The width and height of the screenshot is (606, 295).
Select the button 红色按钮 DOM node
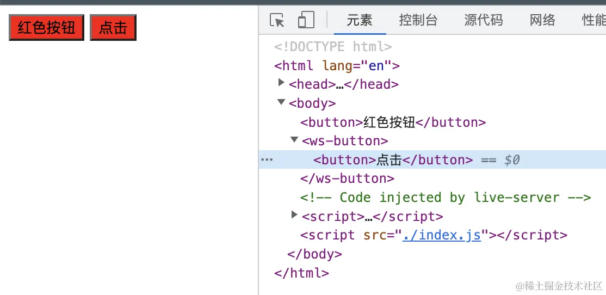[393, 122]
